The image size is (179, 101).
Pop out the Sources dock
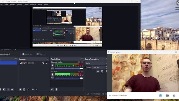pos(48,59)
